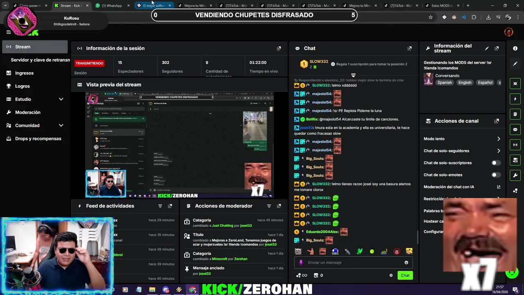The width and height of the screenshot is (524, 295).
Task: Open SLOW332 username in top gifter banner
Action: 318,61
